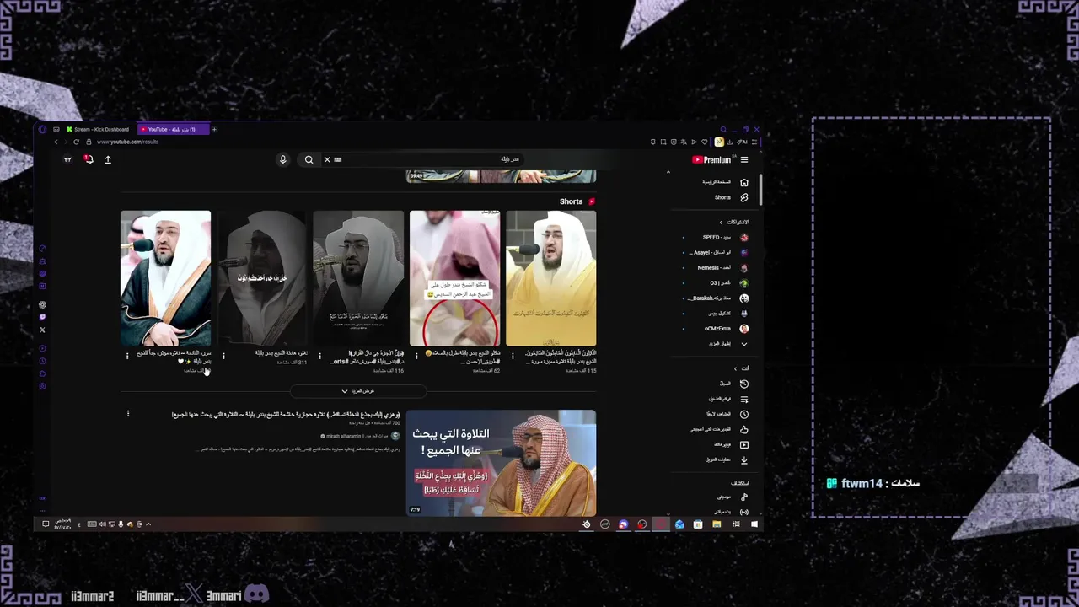Open Task View on the taskbar
This screenshot has width=1079, height=607.
pyautogui.click(x=736, y=524)
